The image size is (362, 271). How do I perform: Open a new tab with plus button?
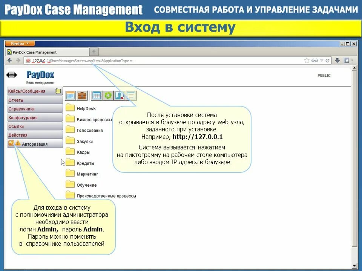coord(94,52)
